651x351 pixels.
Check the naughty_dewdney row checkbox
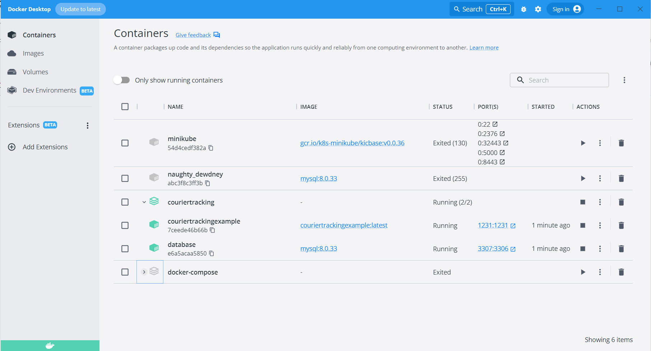click(125, 178)
